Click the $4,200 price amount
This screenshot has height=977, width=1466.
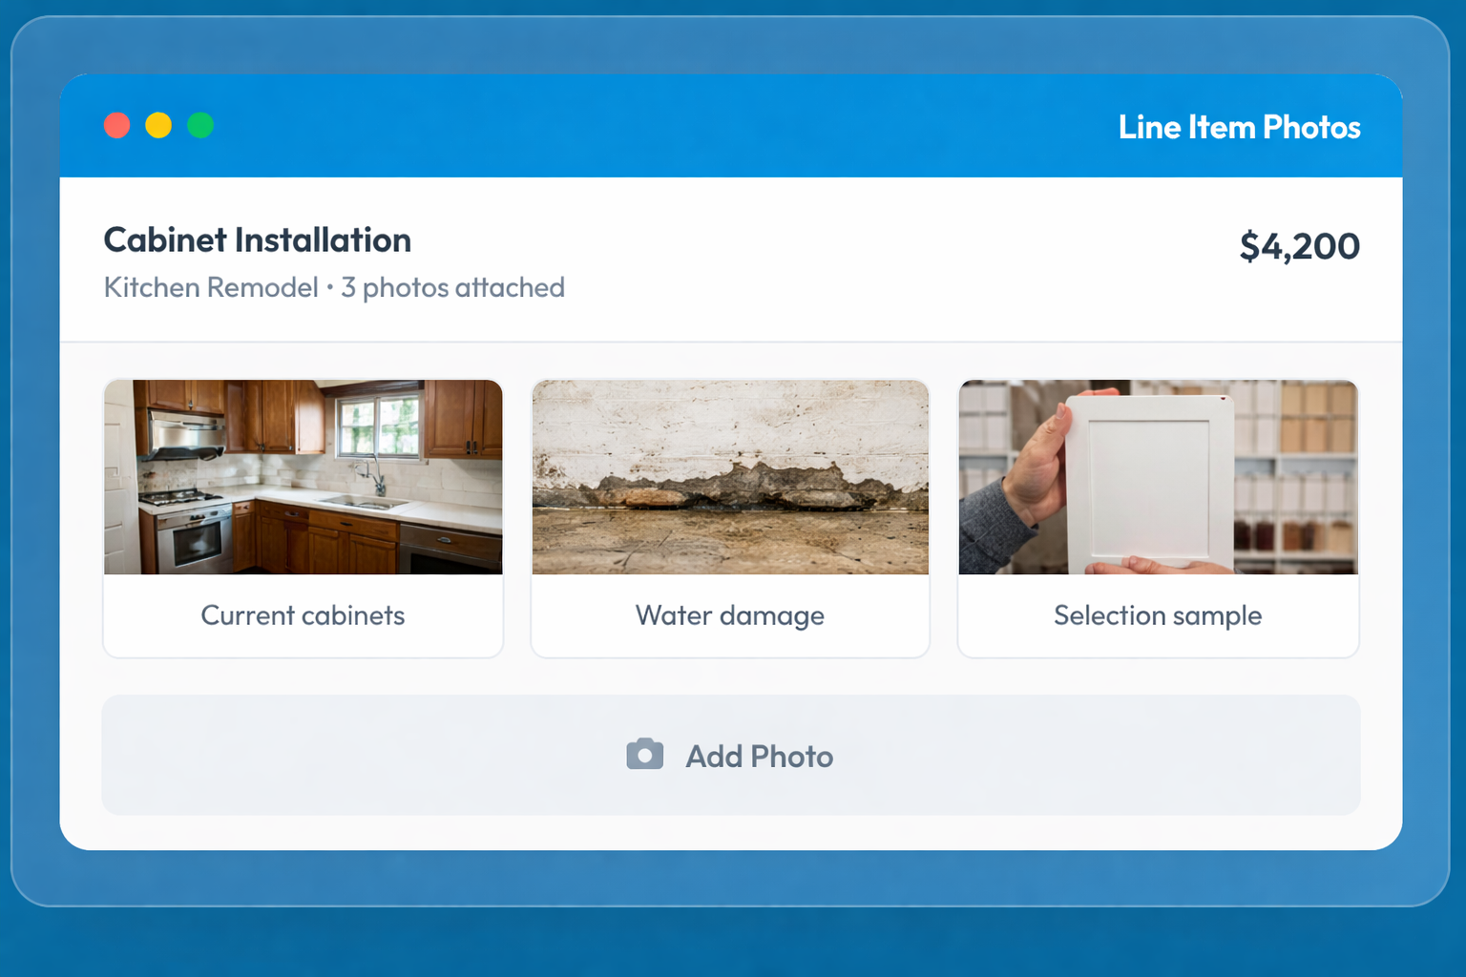click(x=1300, y=245)
